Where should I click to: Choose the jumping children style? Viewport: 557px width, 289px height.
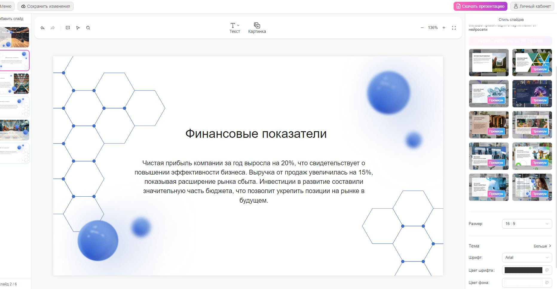tap(532, 156)
